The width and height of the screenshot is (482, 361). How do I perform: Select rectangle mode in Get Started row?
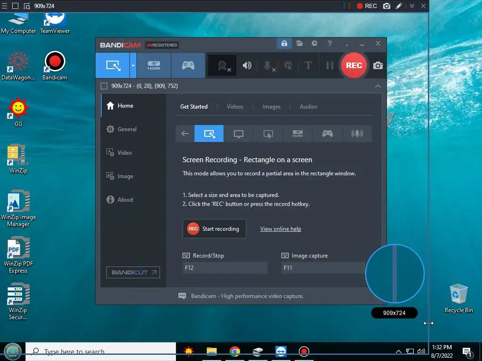[209, 133]
